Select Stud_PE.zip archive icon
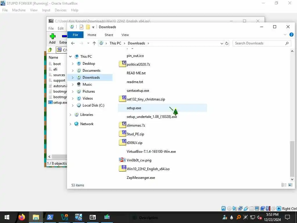 point(122,134)
